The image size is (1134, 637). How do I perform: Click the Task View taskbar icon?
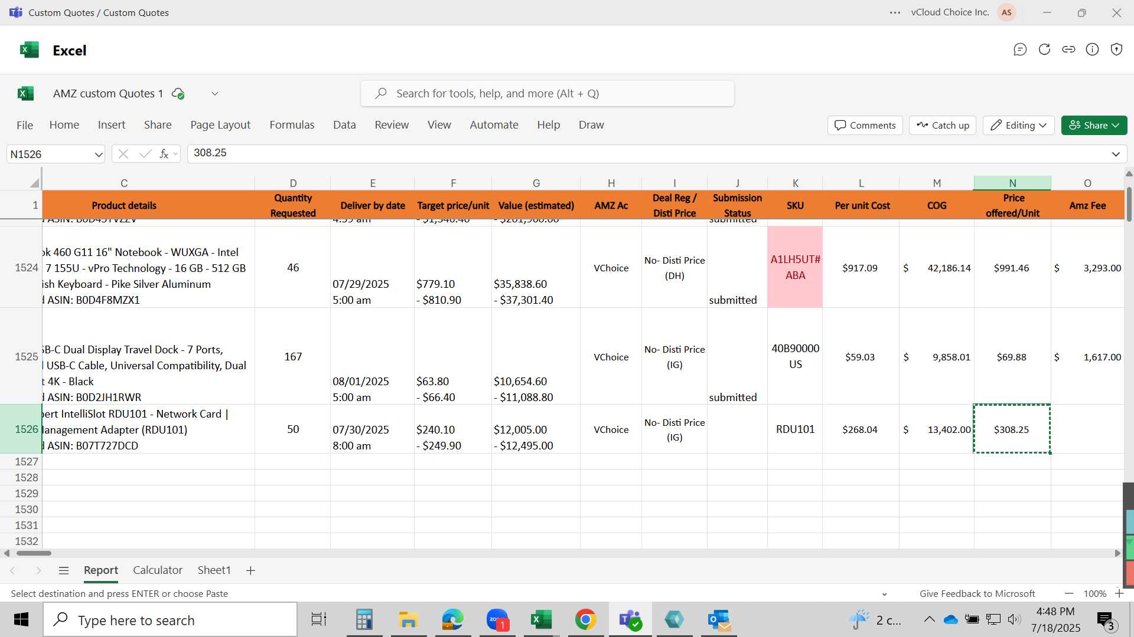[x=319, y=620]
